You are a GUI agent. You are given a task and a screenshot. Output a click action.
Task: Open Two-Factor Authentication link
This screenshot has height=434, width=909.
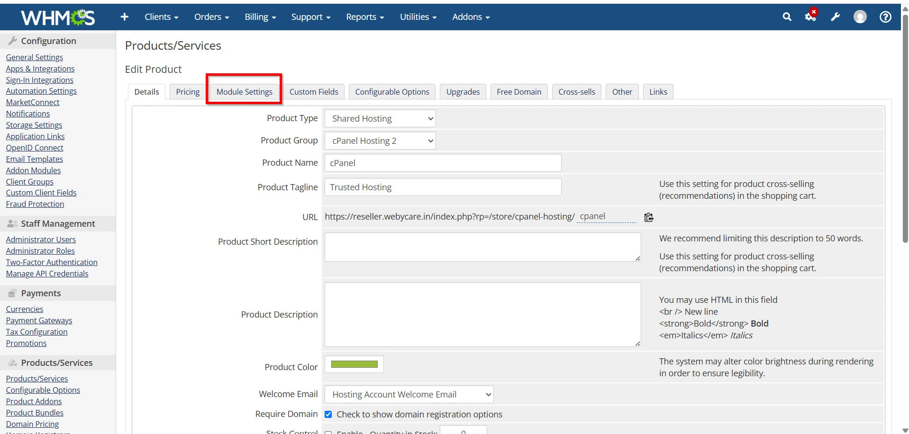coord(52,262)
